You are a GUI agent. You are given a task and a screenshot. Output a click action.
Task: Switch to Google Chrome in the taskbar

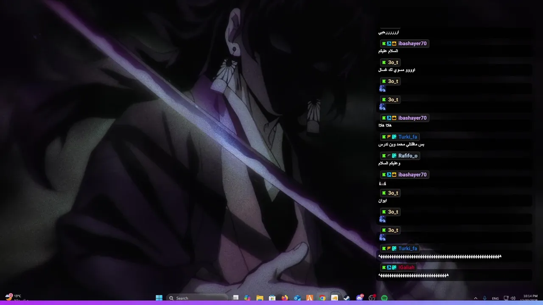coord(322,298)
